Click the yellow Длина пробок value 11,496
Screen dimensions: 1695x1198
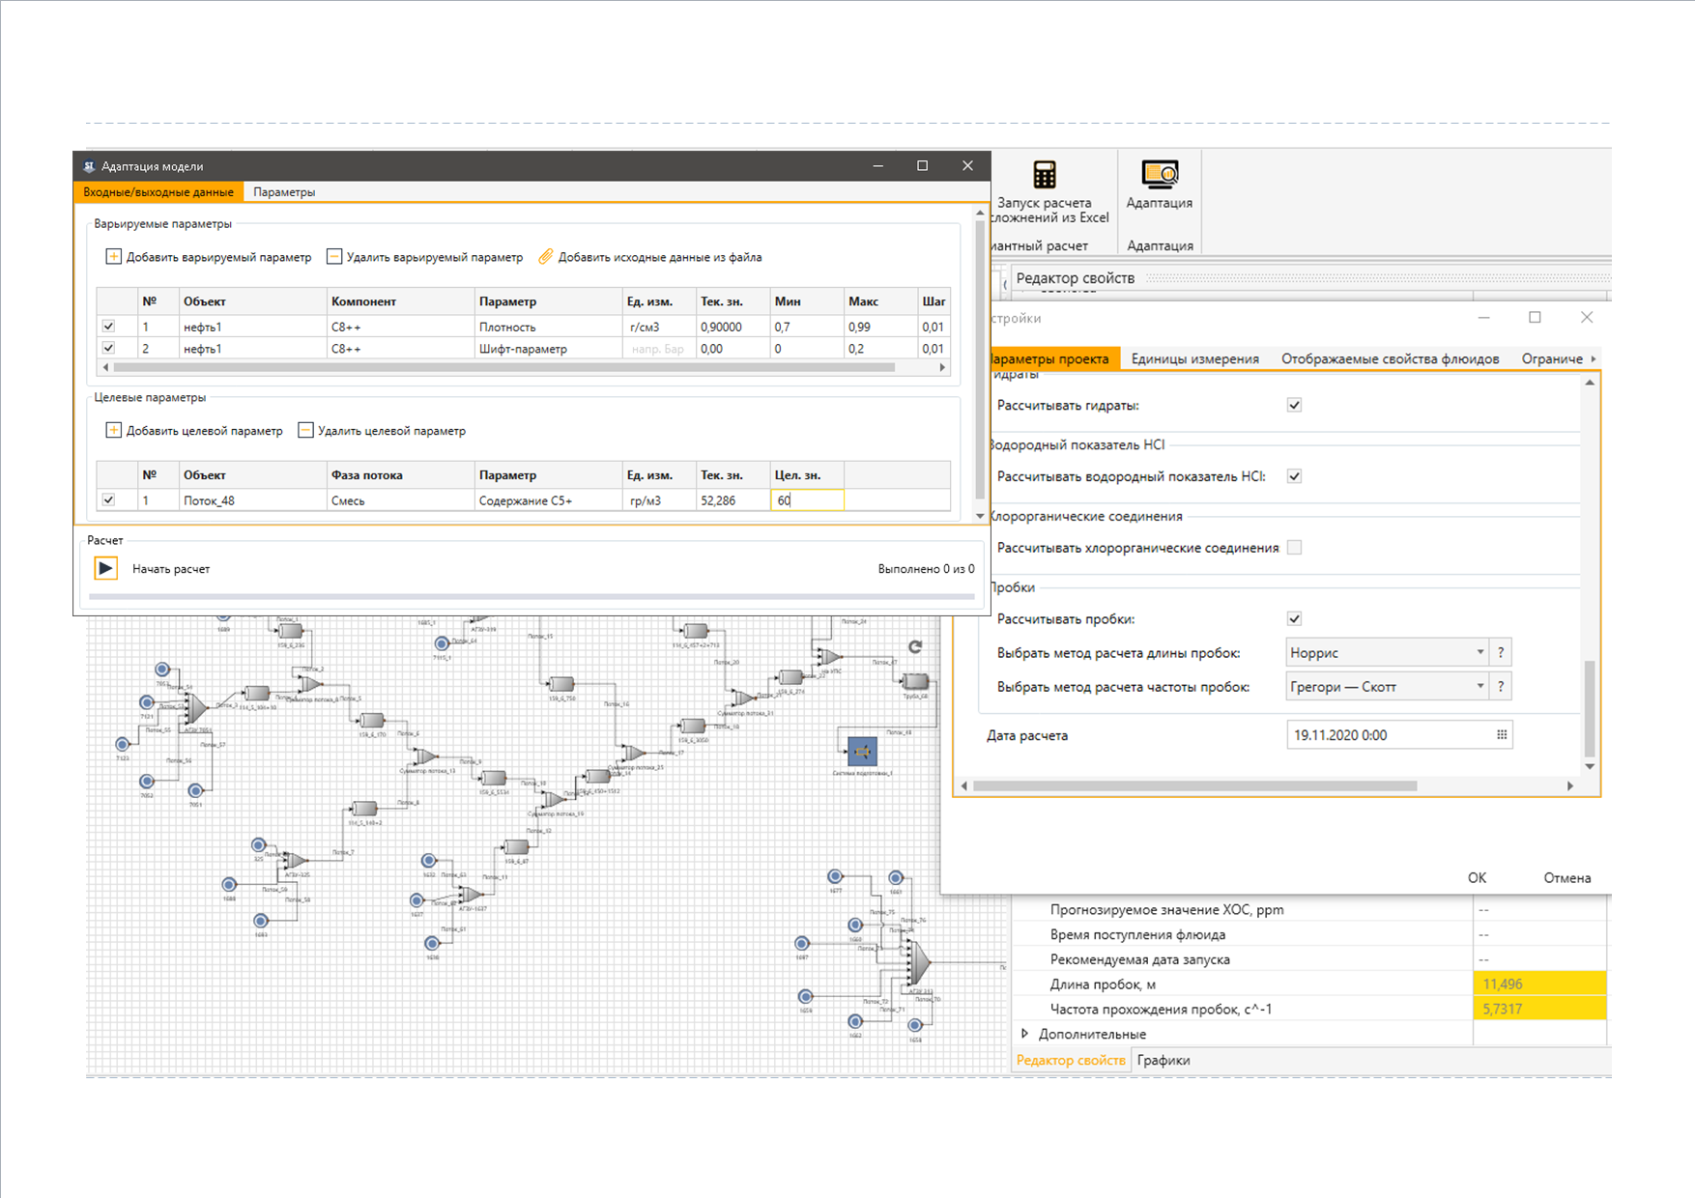tap(1539, 984)
